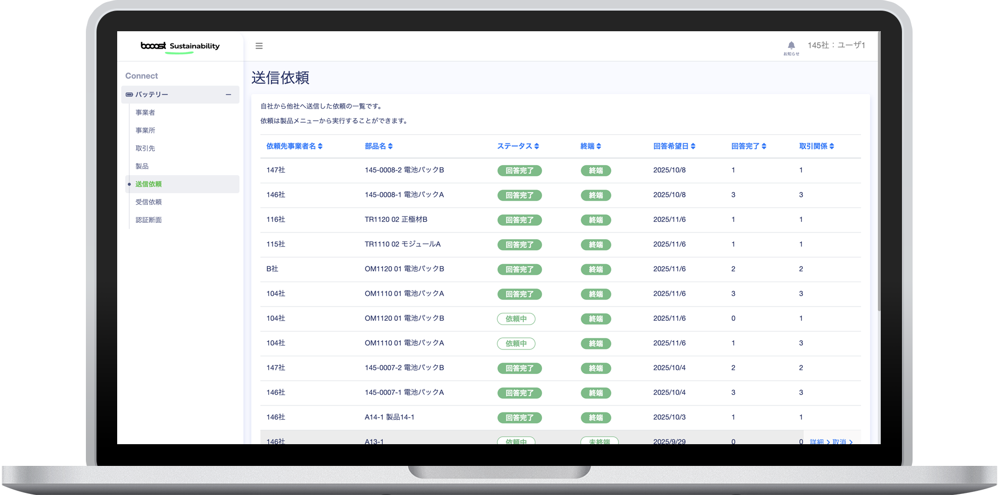Click the battery icon beside バッテリー
Viewport: 999px width, 495px height.
click(x=129, y=95)
